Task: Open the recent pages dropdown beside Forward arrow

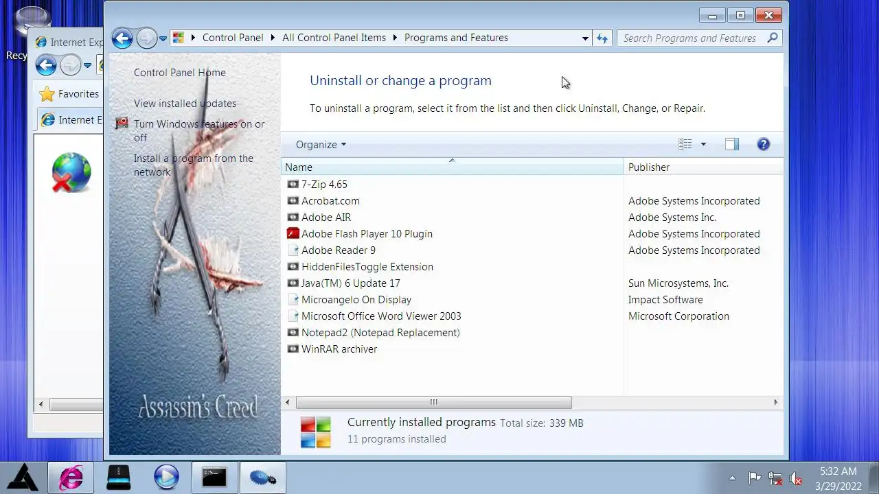Action: click(x=163, y=39)
